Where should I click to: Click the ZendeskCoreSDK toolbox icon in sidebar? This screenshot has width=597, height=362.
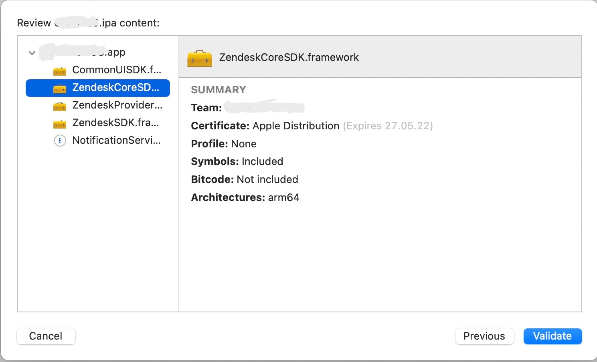[x=60, y=88]
